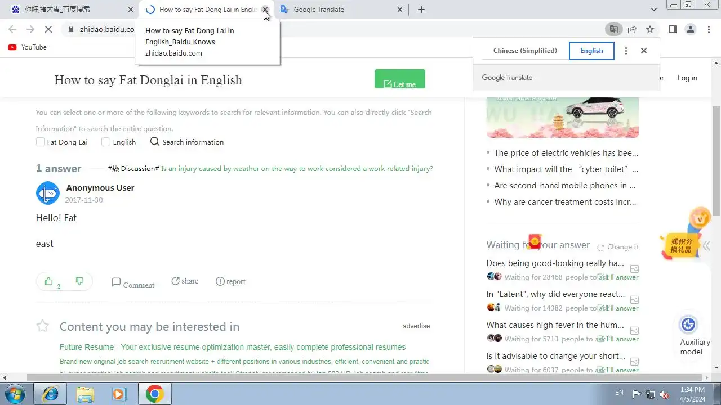Click the volume icon in system tray
Image resolution: width=721 pixels, height=405 pixels.
click(x=664, y=394)
